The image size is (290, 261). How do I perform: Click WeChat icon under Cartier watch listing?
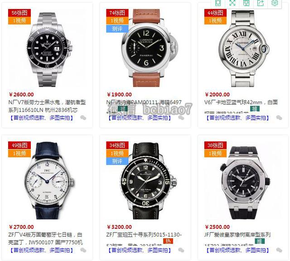click(x=279, y=118)
